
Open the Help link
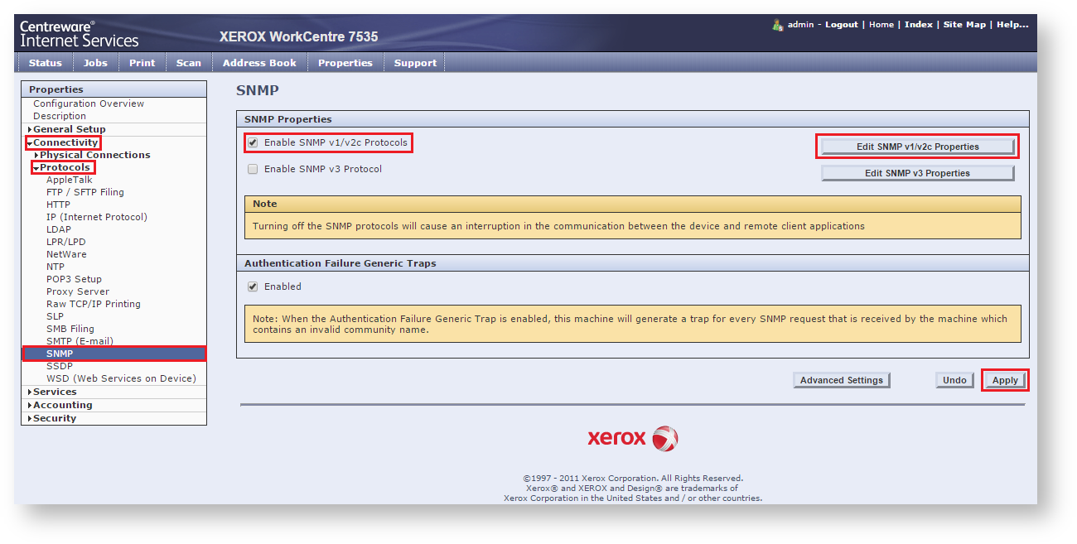1012,25
